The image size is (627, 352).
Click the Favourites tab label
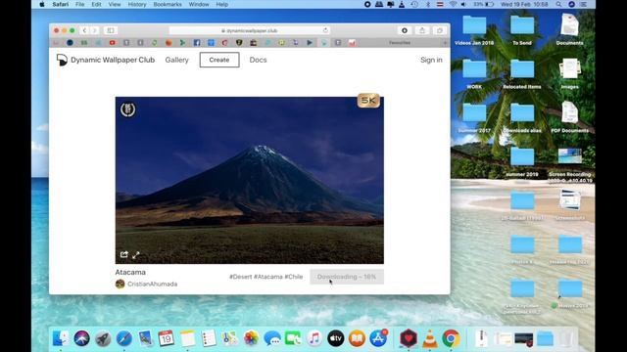400,43
